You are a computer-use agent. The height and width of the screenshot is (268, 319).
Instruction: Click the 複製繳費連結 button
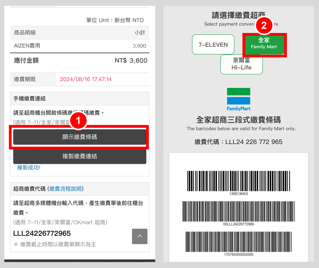(x=80, y=156)
